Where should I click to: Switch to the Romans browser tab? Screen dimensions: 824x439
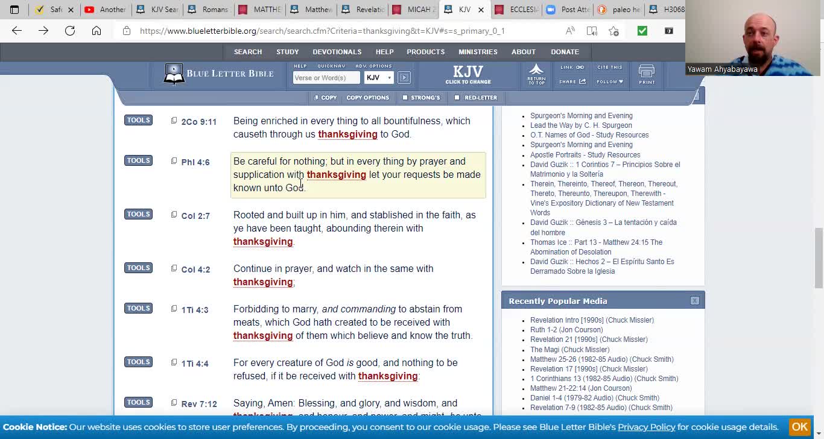tap(208, 10)
